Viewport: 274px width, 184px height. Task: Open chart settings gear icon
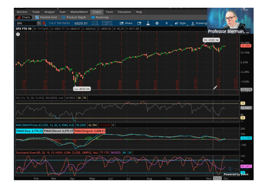tap(157, 23)
